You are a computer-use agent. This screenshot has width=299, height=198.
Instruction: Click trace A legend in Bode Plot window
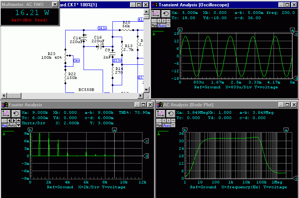click(163, 133)
